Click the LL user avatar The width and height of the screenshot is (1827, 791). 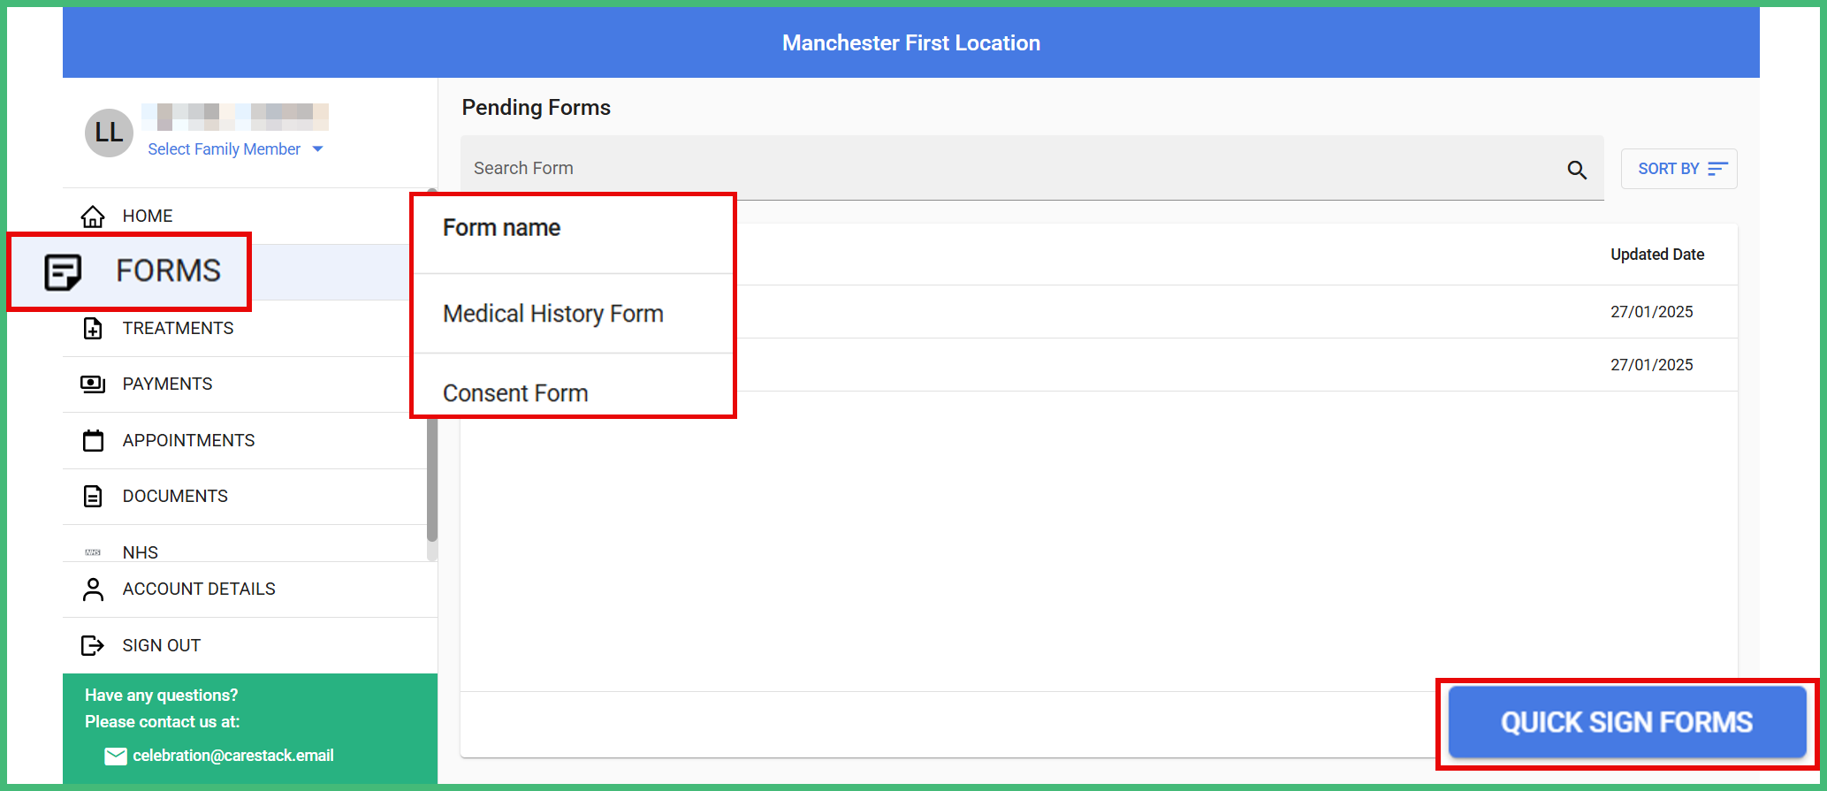[x=109, y=133]
